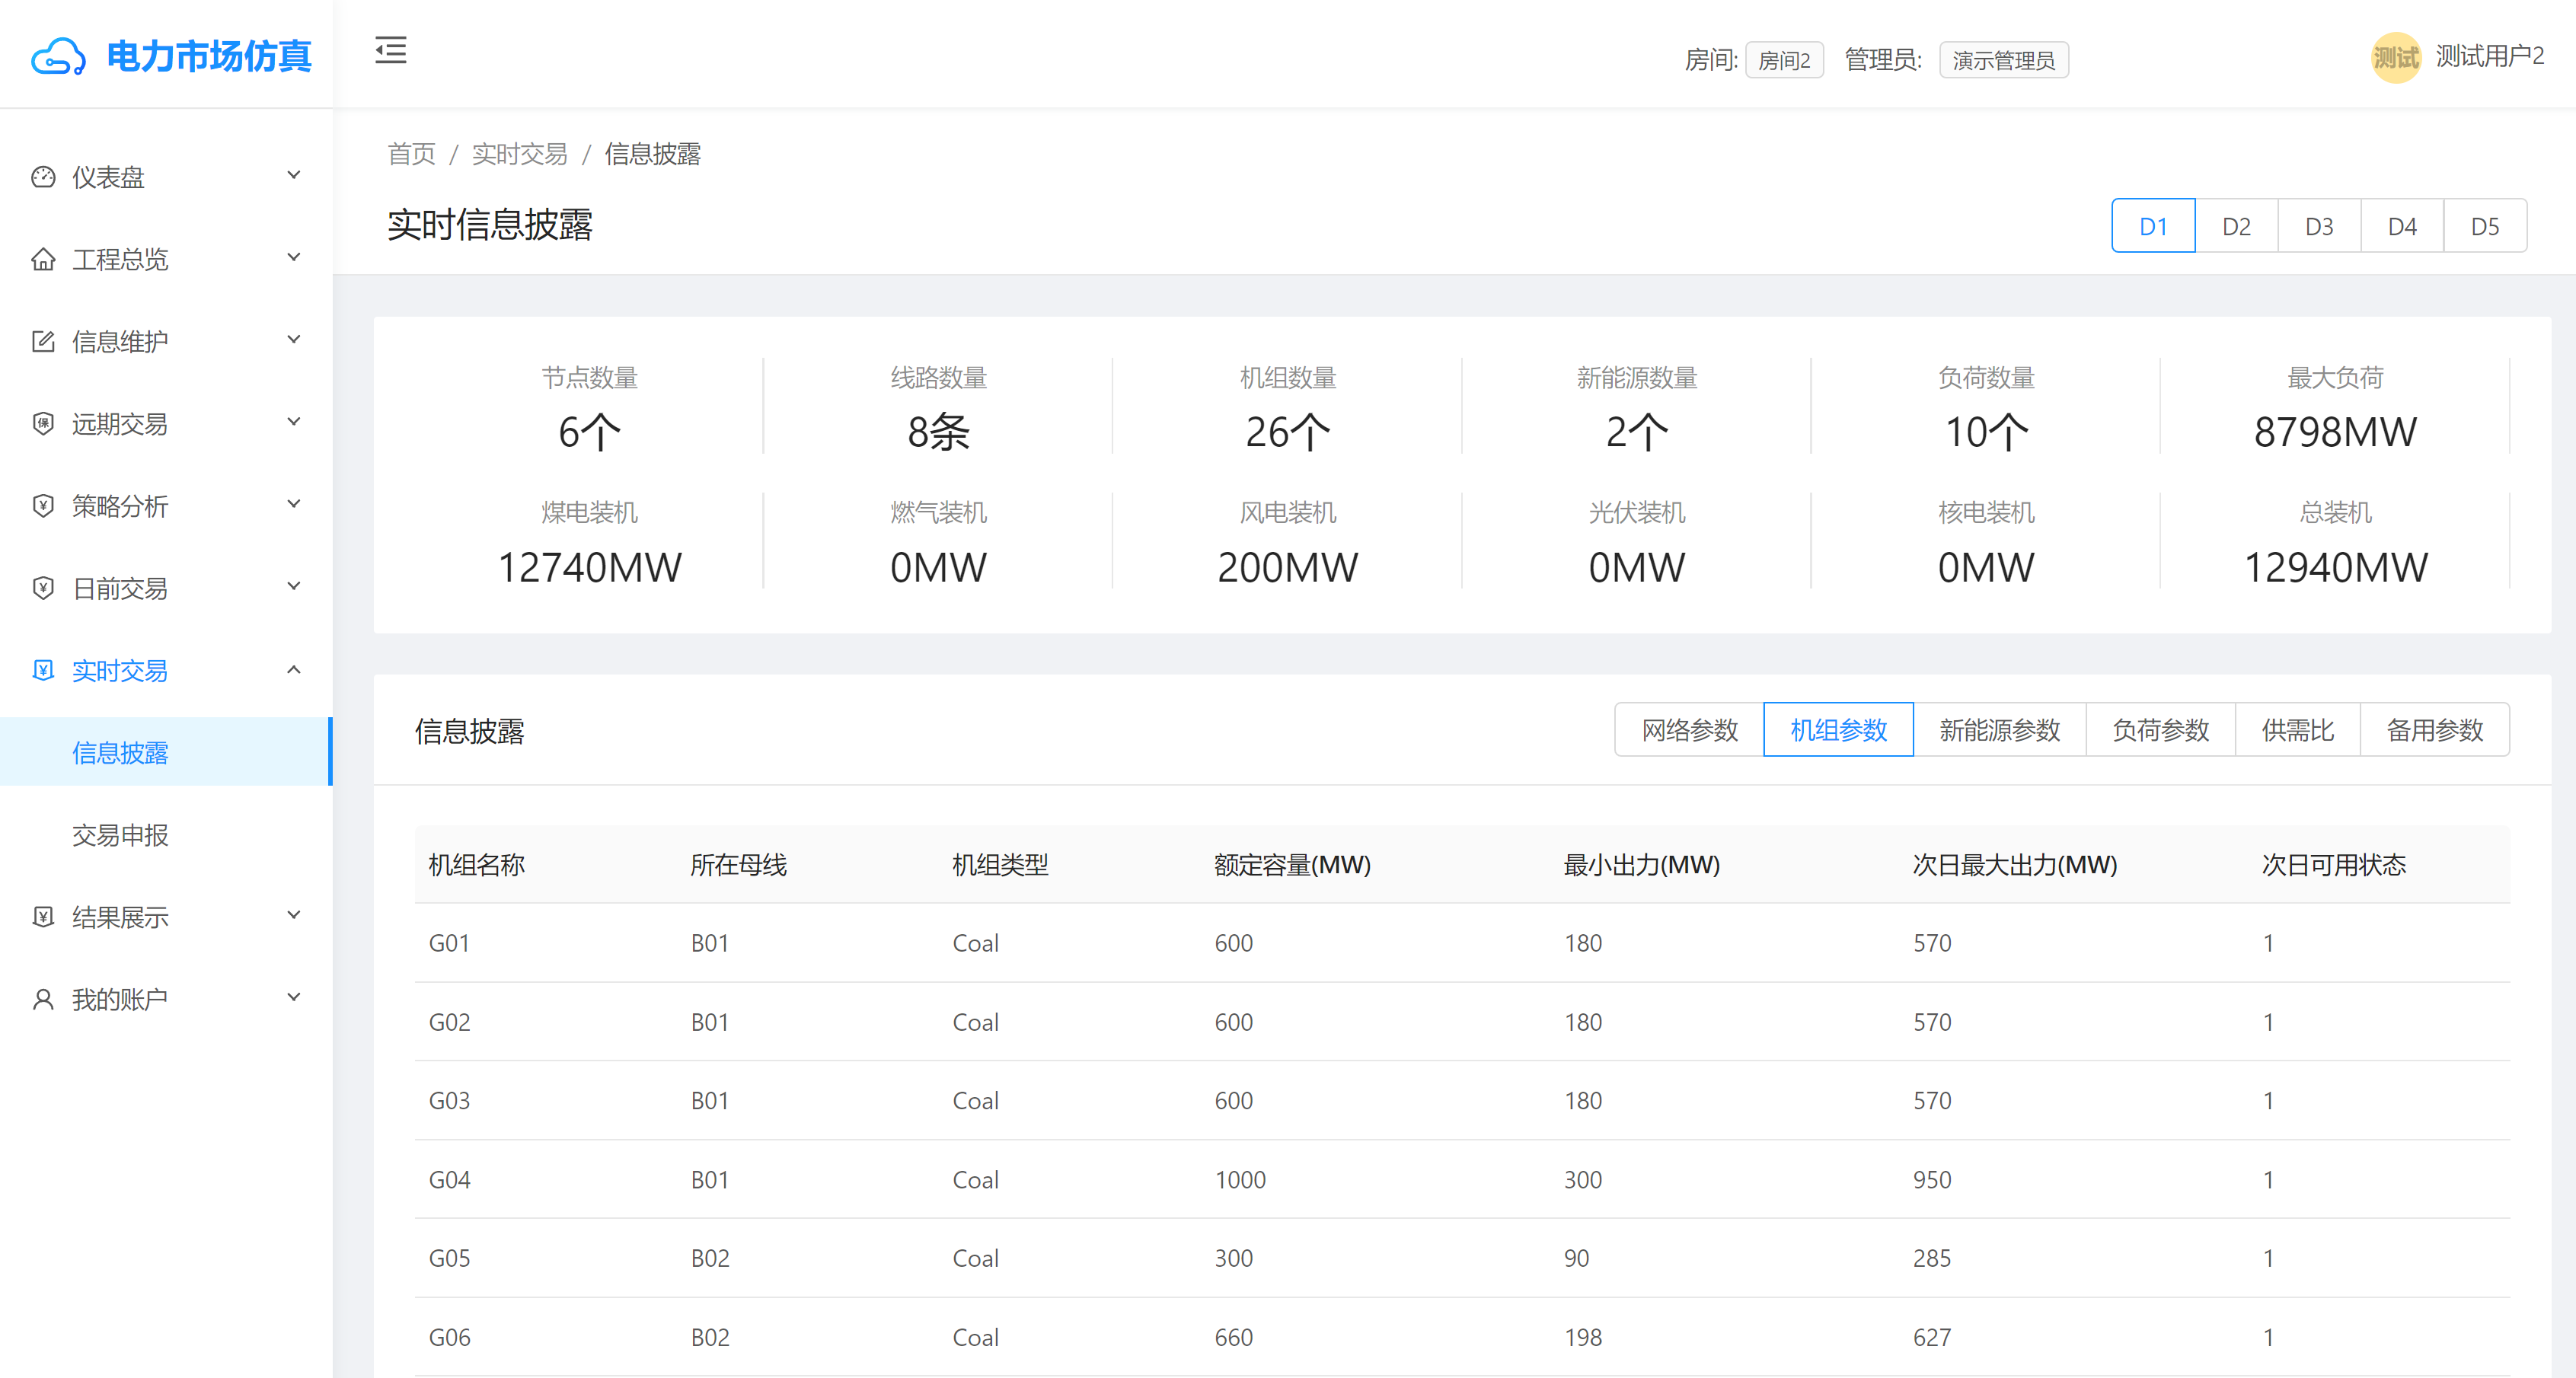2576x1378 pixels.
Task: Switch to the 网络参数 tab
Action: [x=1689, y=730]
